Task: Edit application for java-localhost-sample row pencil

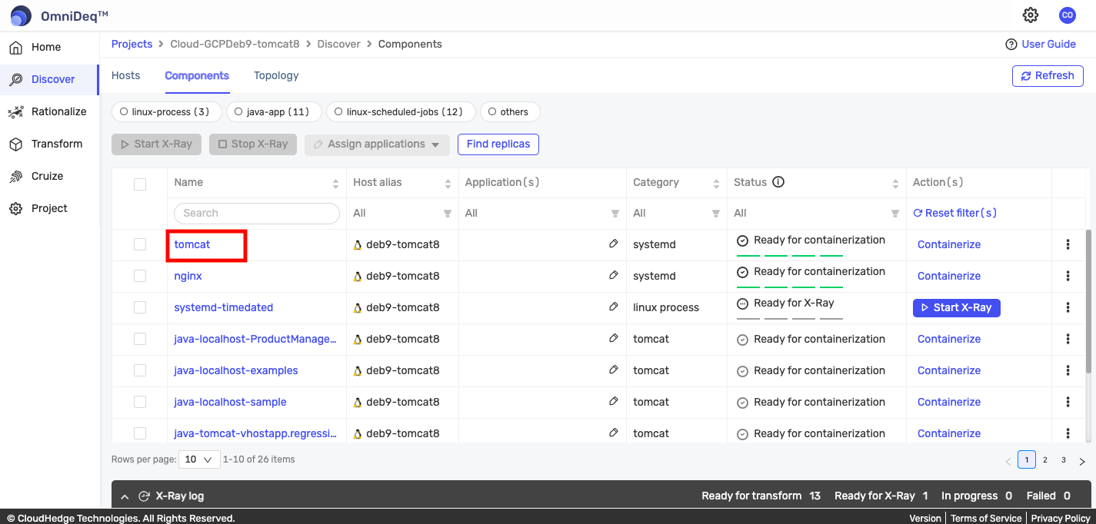Action: click(614, 401)
